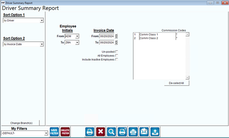Click the Change Branch(s) button
The image size is (229, 138).
(22, 123)
